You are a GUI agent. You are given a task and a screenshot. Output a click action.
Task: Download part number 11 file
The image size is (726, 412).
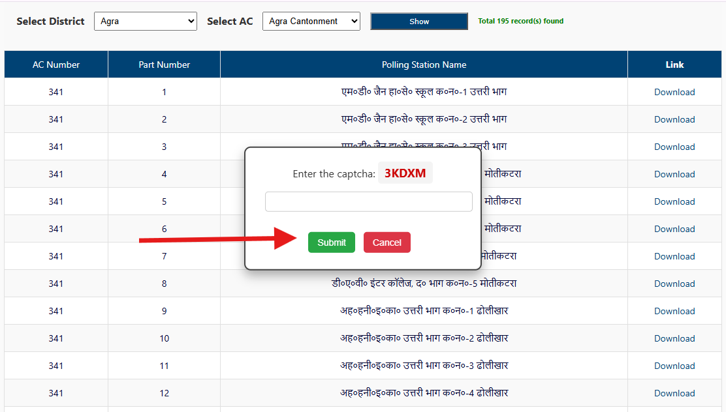[x=674, y=366]
